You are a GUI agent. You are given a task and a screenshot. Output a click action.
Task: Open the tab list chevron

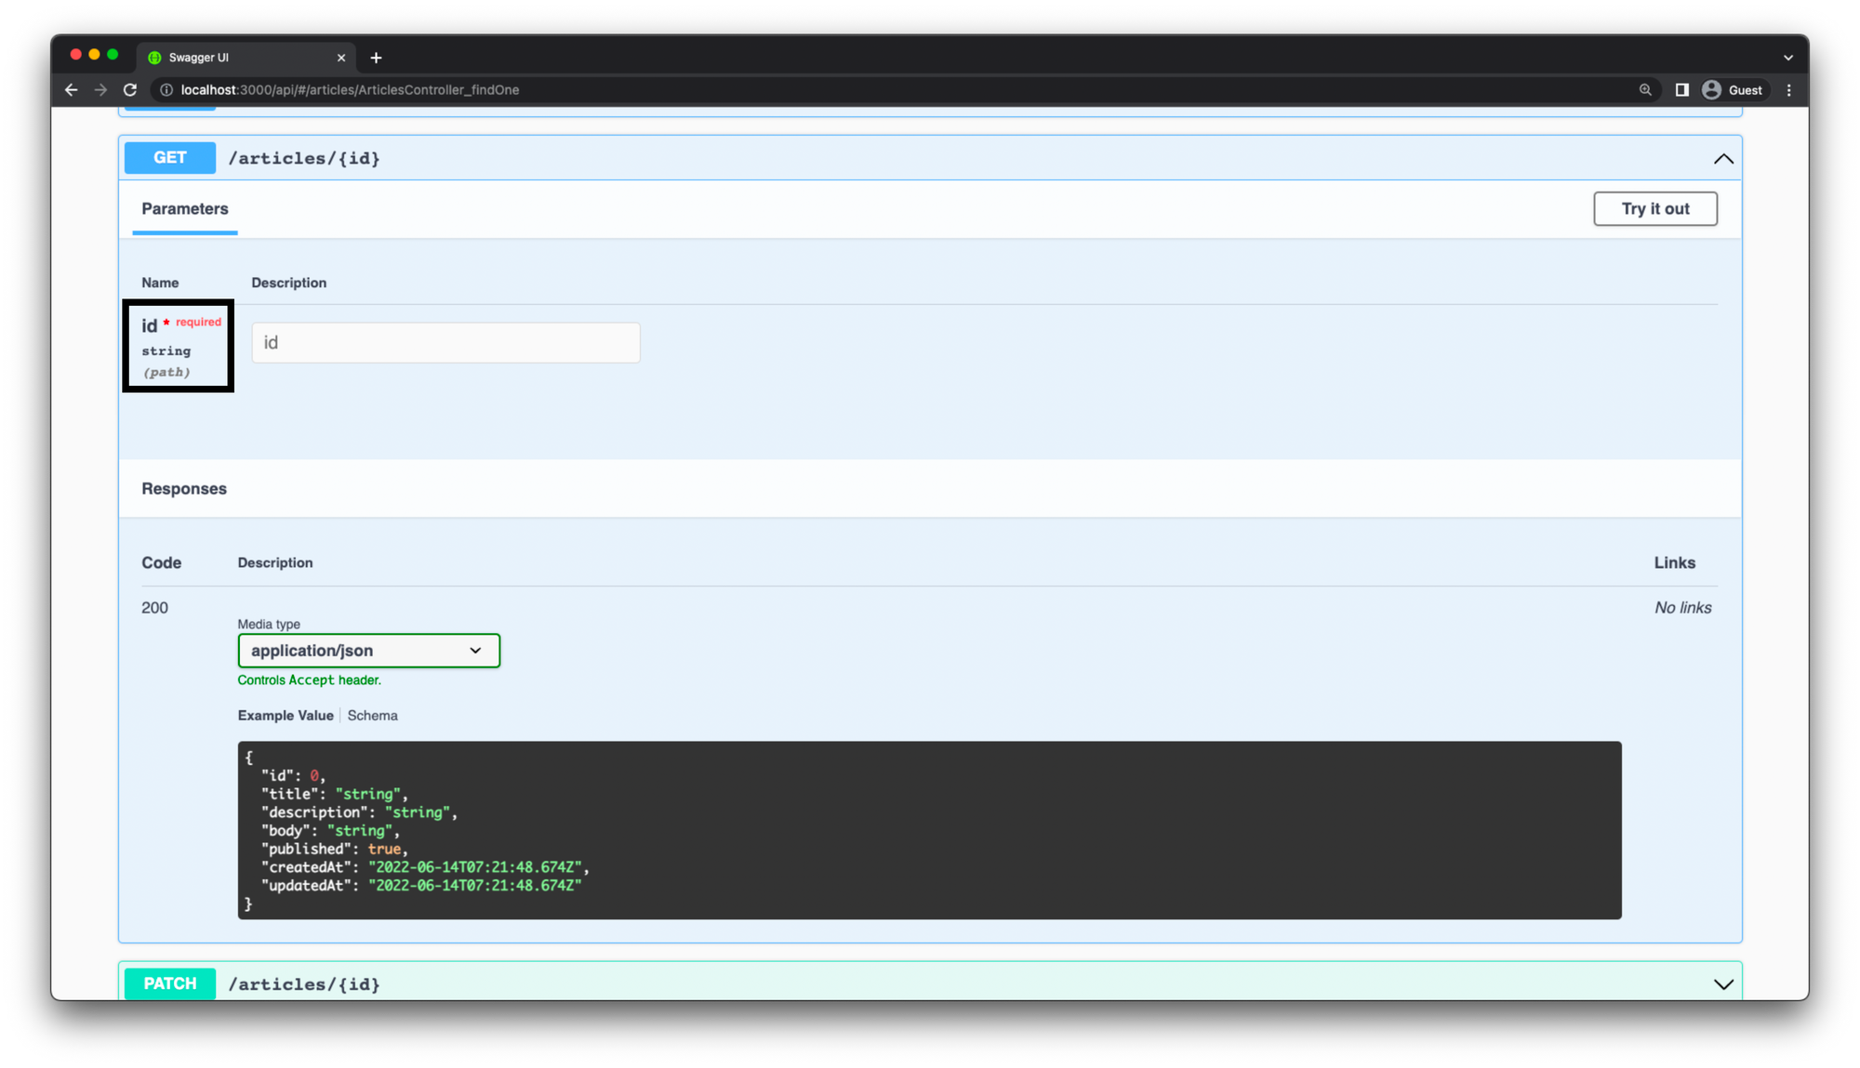click(x=1787, y=58)
